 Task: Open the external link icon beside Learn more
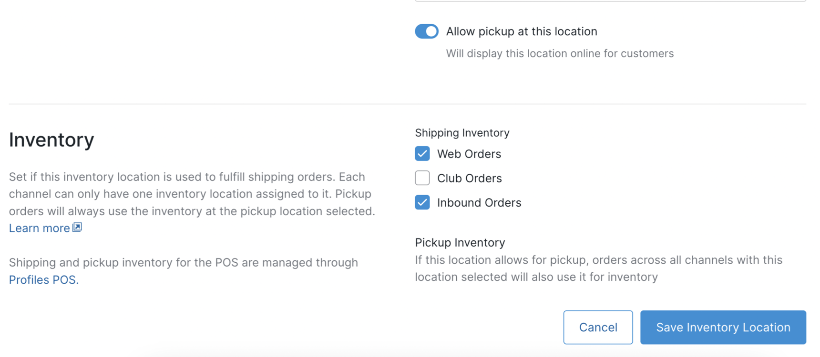click(76, 228)
